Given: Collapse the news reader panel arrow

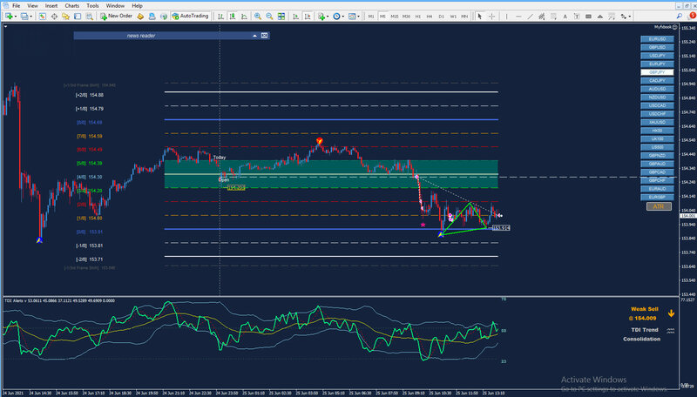Looking at the screenshot, I should click(x=254, y=36).
